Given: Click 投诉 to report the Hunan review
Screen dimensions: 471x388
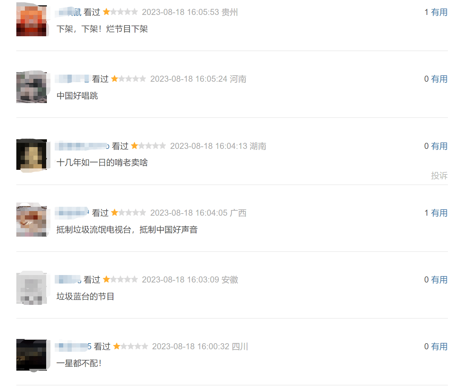Looking at the screenshot, I should pyautogui.click(x=439, y=176).
